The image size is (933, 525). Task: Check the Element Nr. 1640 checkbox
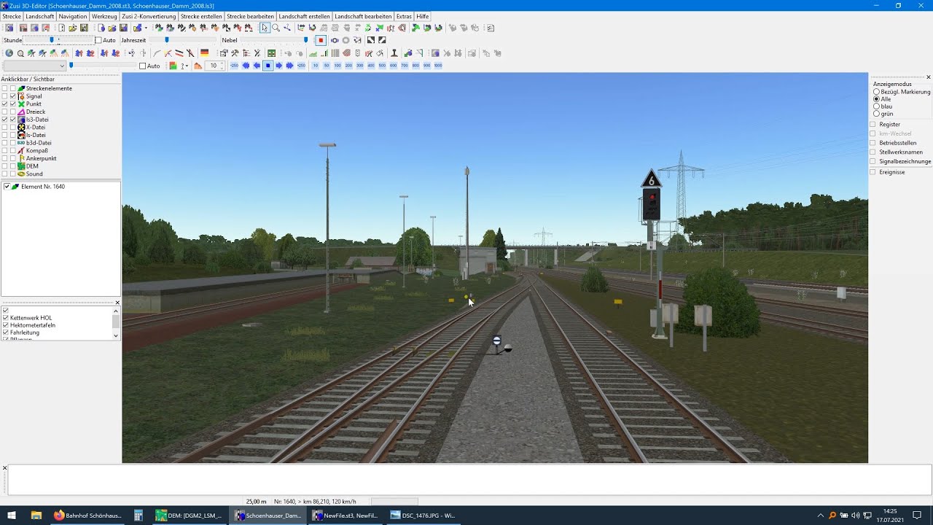pyautogui.click(x=7, y=187)
